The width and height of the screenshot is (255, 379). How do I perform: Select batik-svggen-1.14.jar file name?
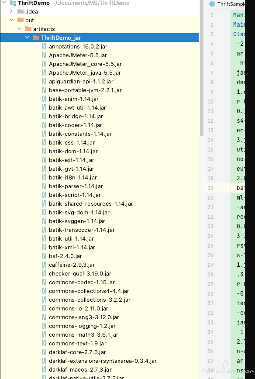click(x=77, y=221)
